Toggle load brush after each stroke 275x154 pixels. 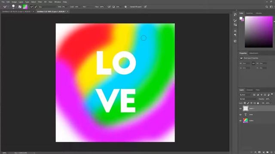click(x=31, y=7)
